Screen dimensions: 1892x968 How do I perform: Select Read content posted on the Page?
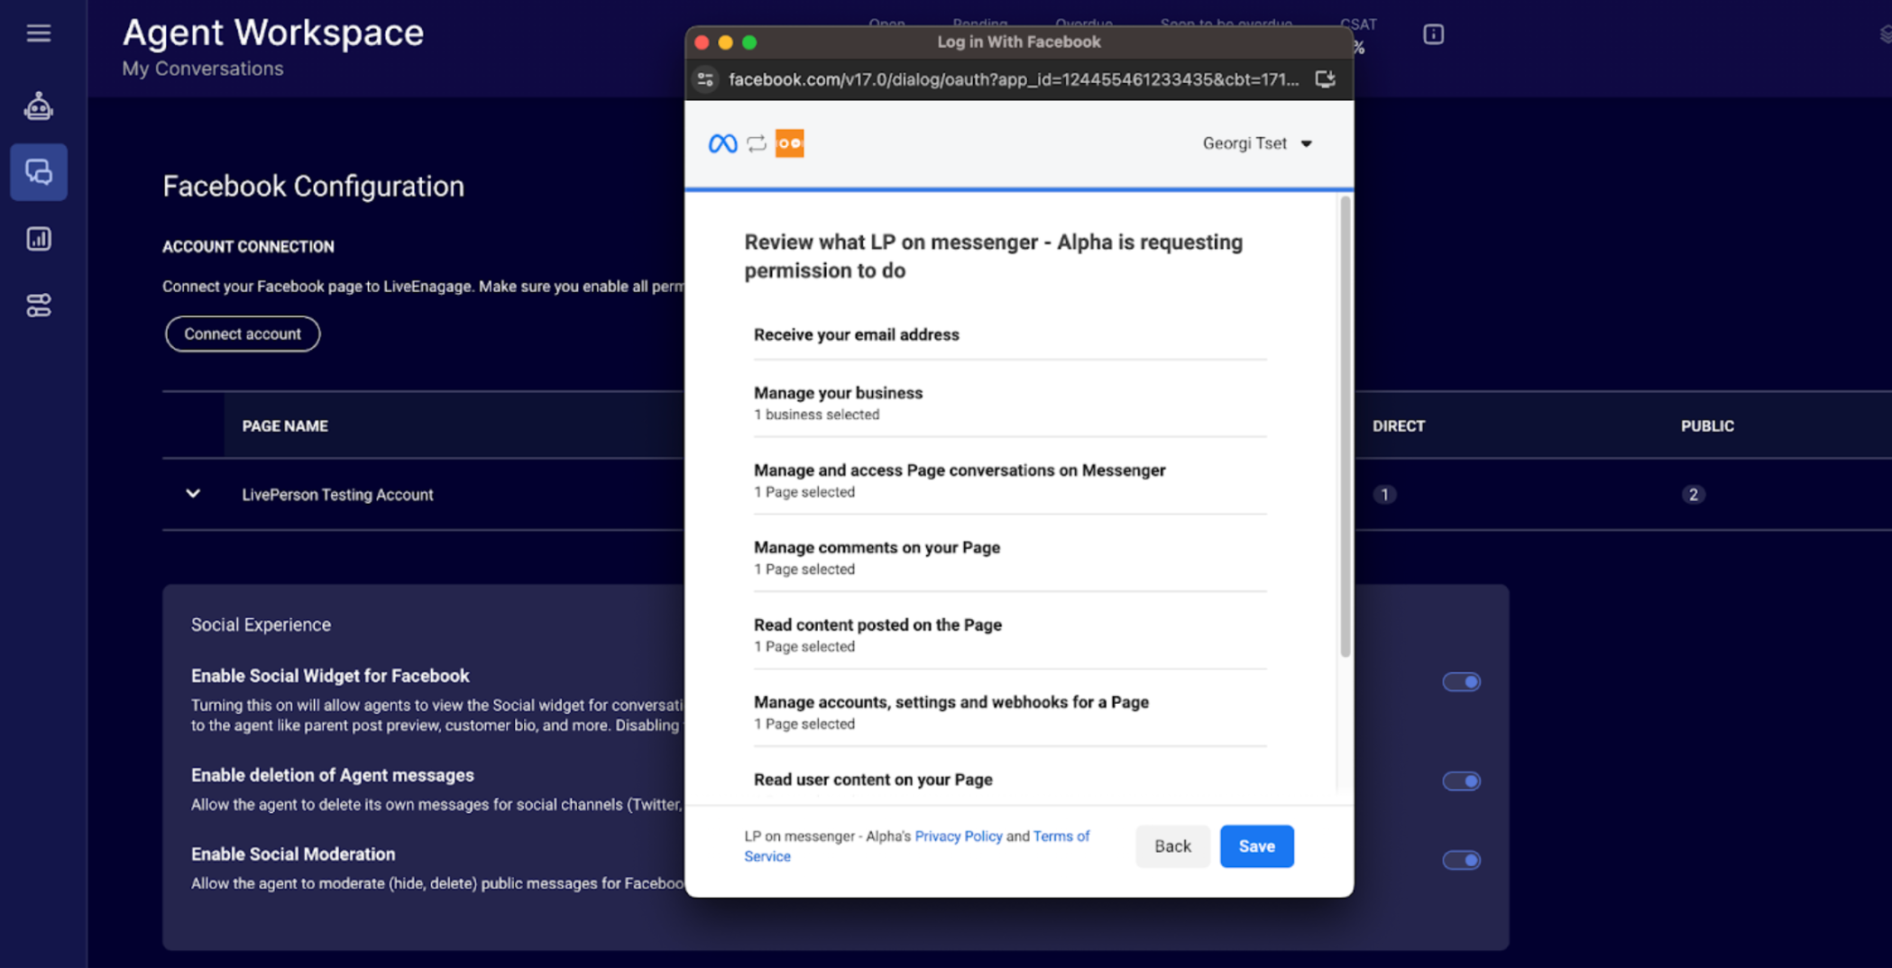tap(1010, 635)
